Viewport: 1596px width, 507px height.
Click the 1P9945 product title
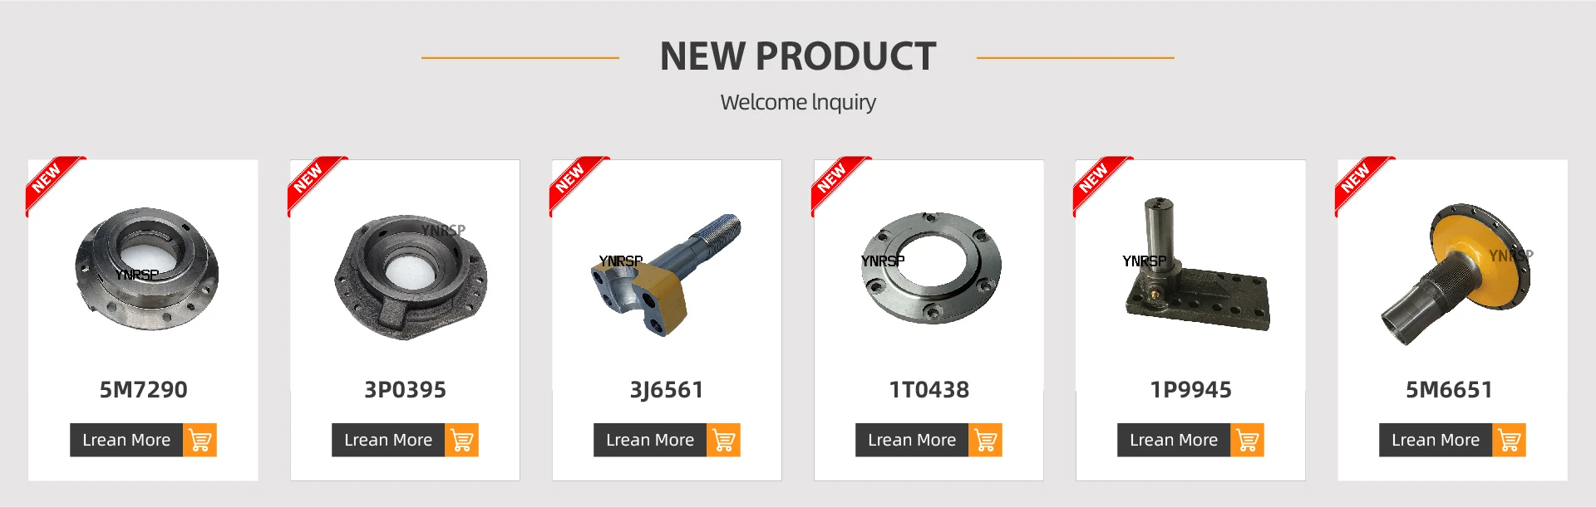pos(1190,389)
